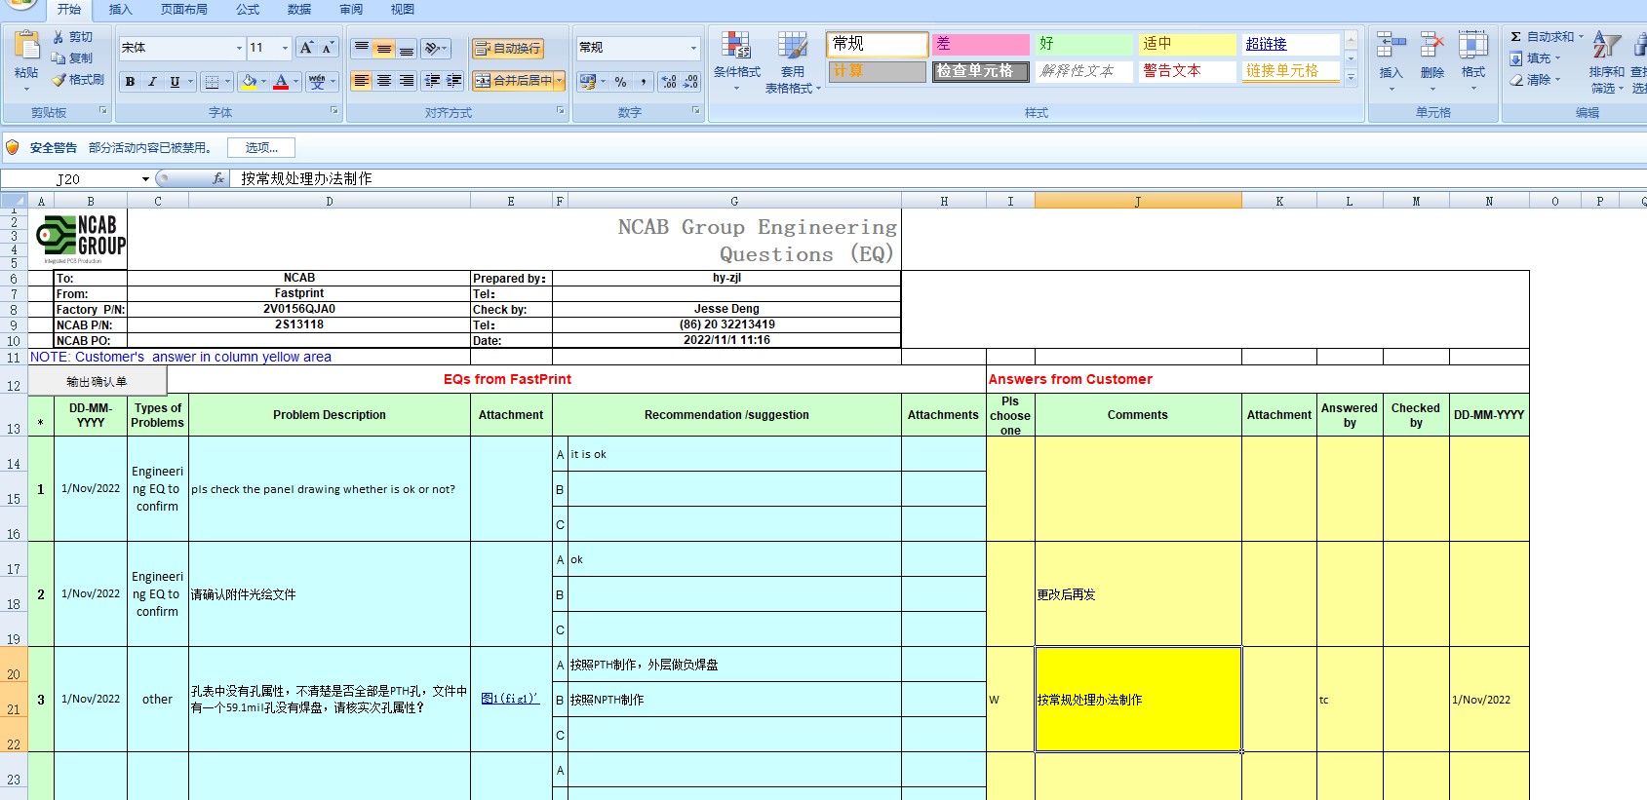Click the Cut (剪切) scissors icon

coord(59,37)
